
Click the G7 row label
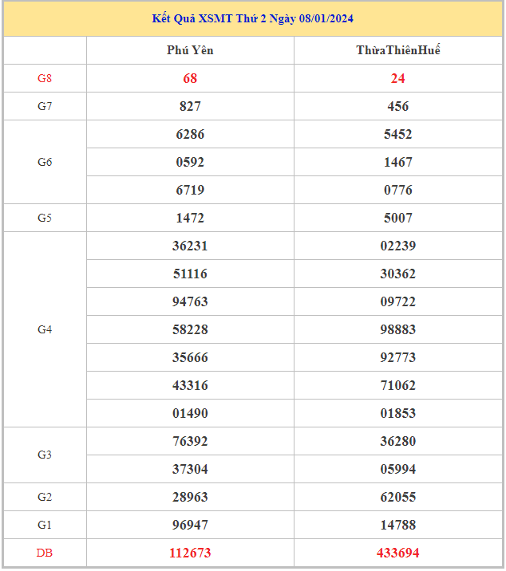[x=45, y=106]
